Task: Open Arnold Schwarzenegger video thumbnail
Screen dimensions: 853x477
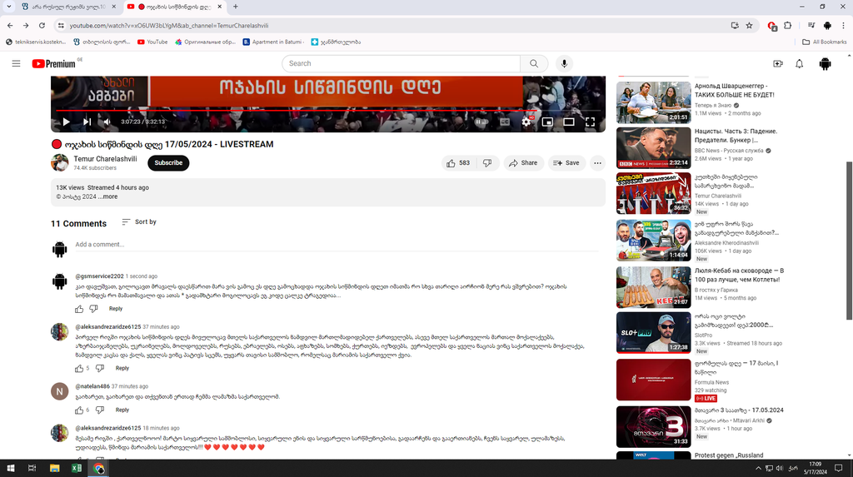Action: click(653, 102)
